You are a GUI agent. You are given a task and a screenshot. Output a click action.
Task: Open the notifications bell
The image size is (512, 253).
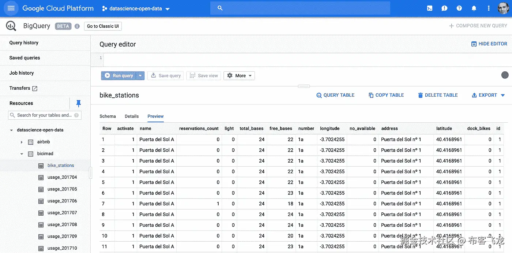(x=474, y=8)
